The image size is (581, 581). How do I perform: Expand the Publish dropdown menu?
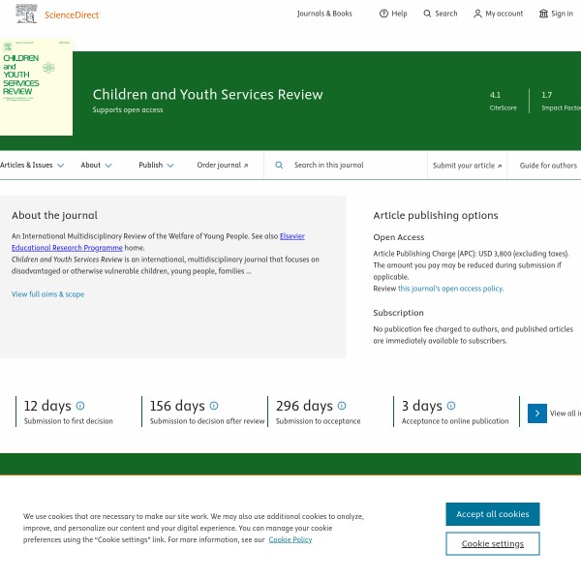pos(156,166)
